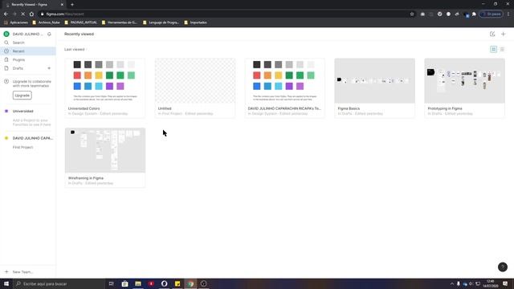Open Prototyping in Figma thumbnail
The image size is (514, 289).
click(x=464, y=81)
